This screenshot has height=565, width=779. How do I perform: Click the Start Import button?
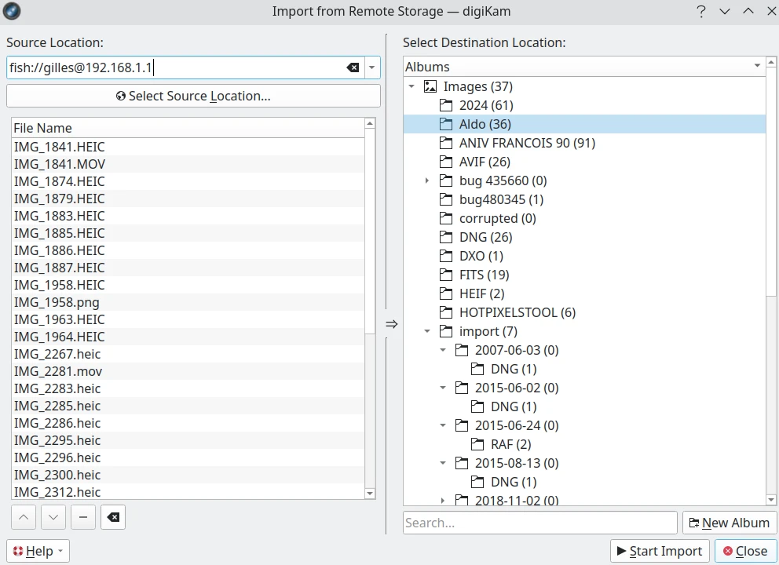[660, 551]
